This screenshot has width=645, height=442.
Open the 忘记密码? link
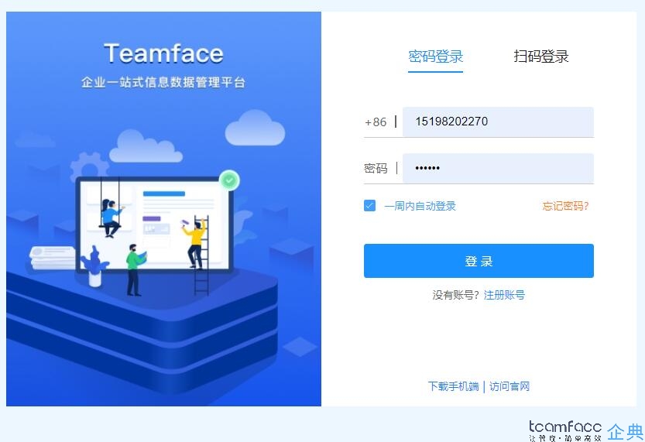tap(565, 206)
